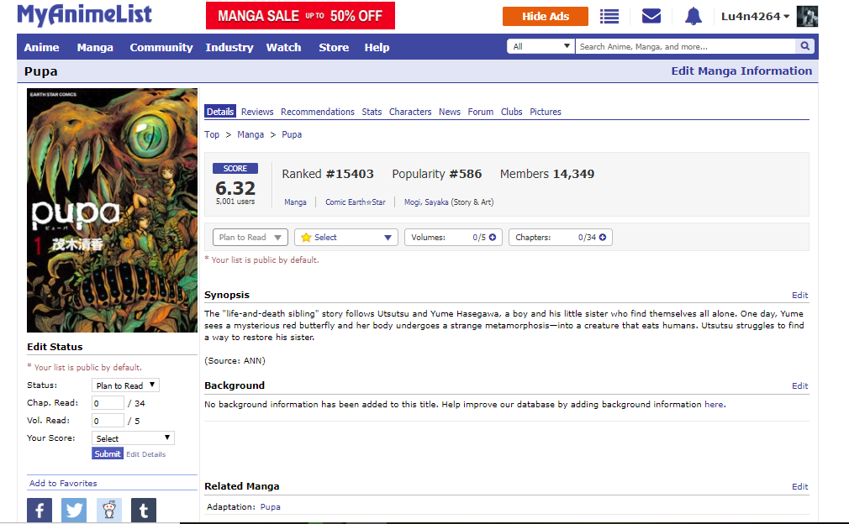Screen dimensions: 849x524
Task: Submit the edit status form
Action: pos(107,453)
